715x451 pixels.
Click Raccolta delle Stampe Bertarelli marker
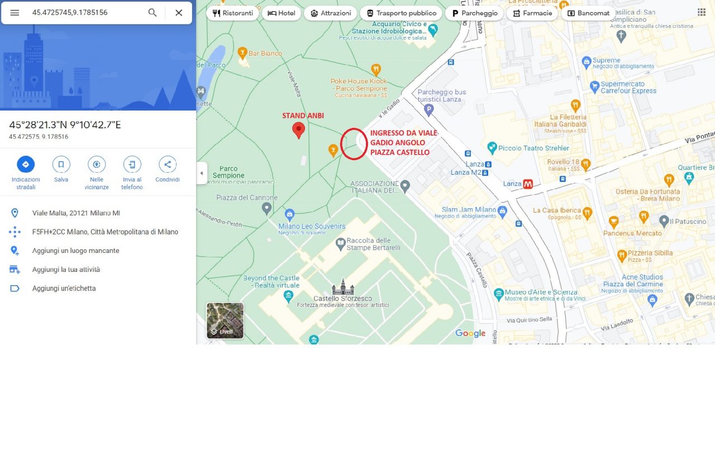click(x=341, y=243)
